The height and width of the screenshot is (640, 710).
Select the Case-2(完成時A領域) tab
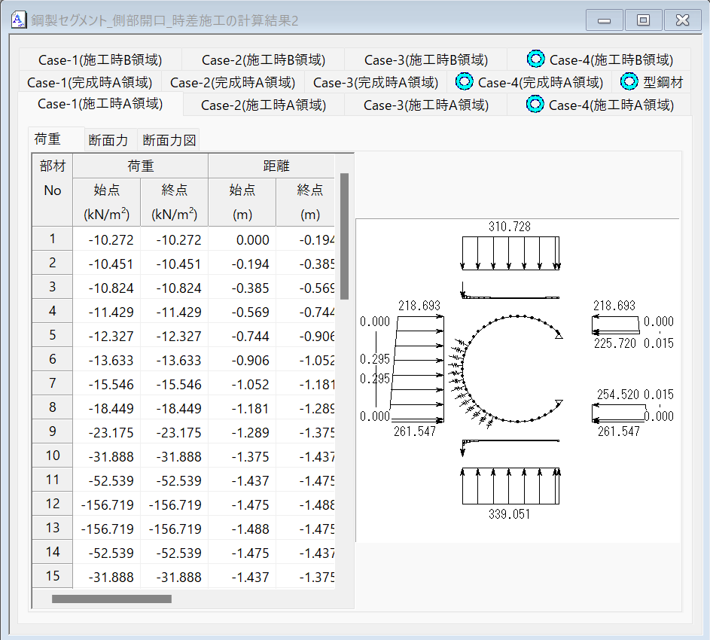pos(233,82)
